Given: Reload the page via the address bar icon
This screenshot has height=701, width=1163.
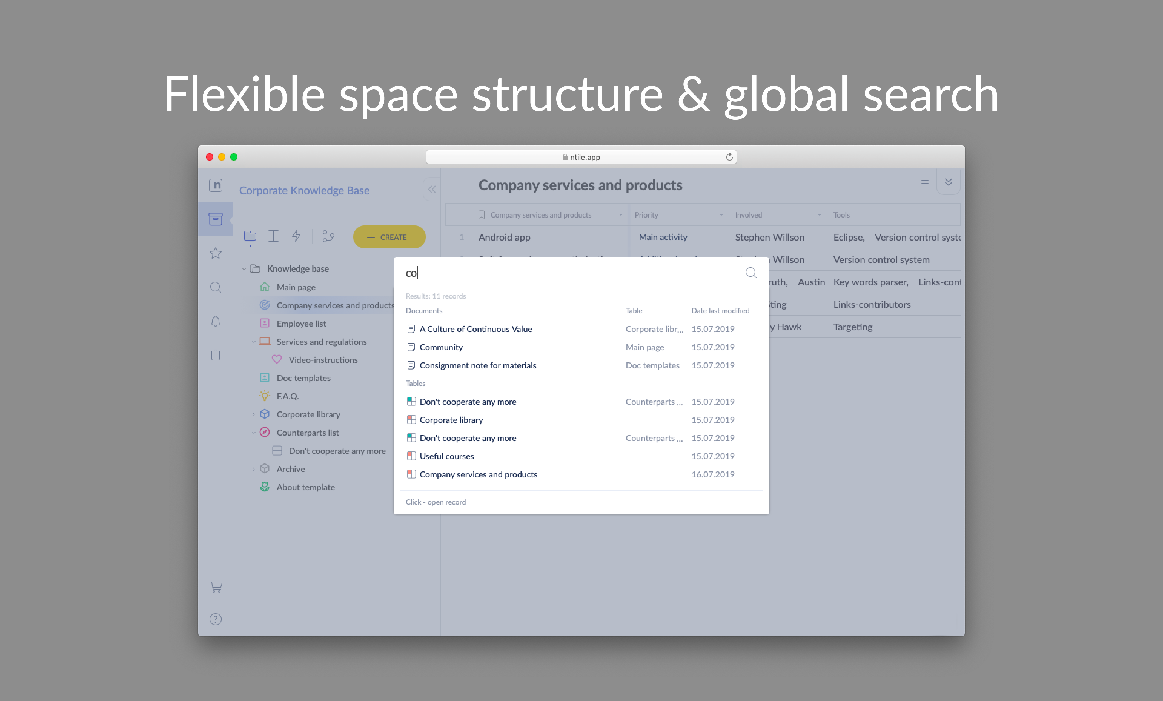Looking at the screenshot, I should tap(729, 157).
